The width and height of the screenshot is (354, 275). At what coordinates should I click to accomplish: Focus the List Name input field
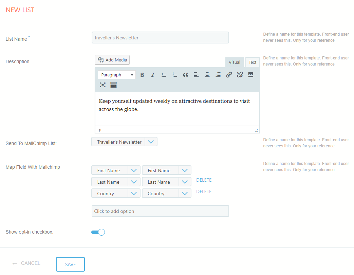point(160,38)
